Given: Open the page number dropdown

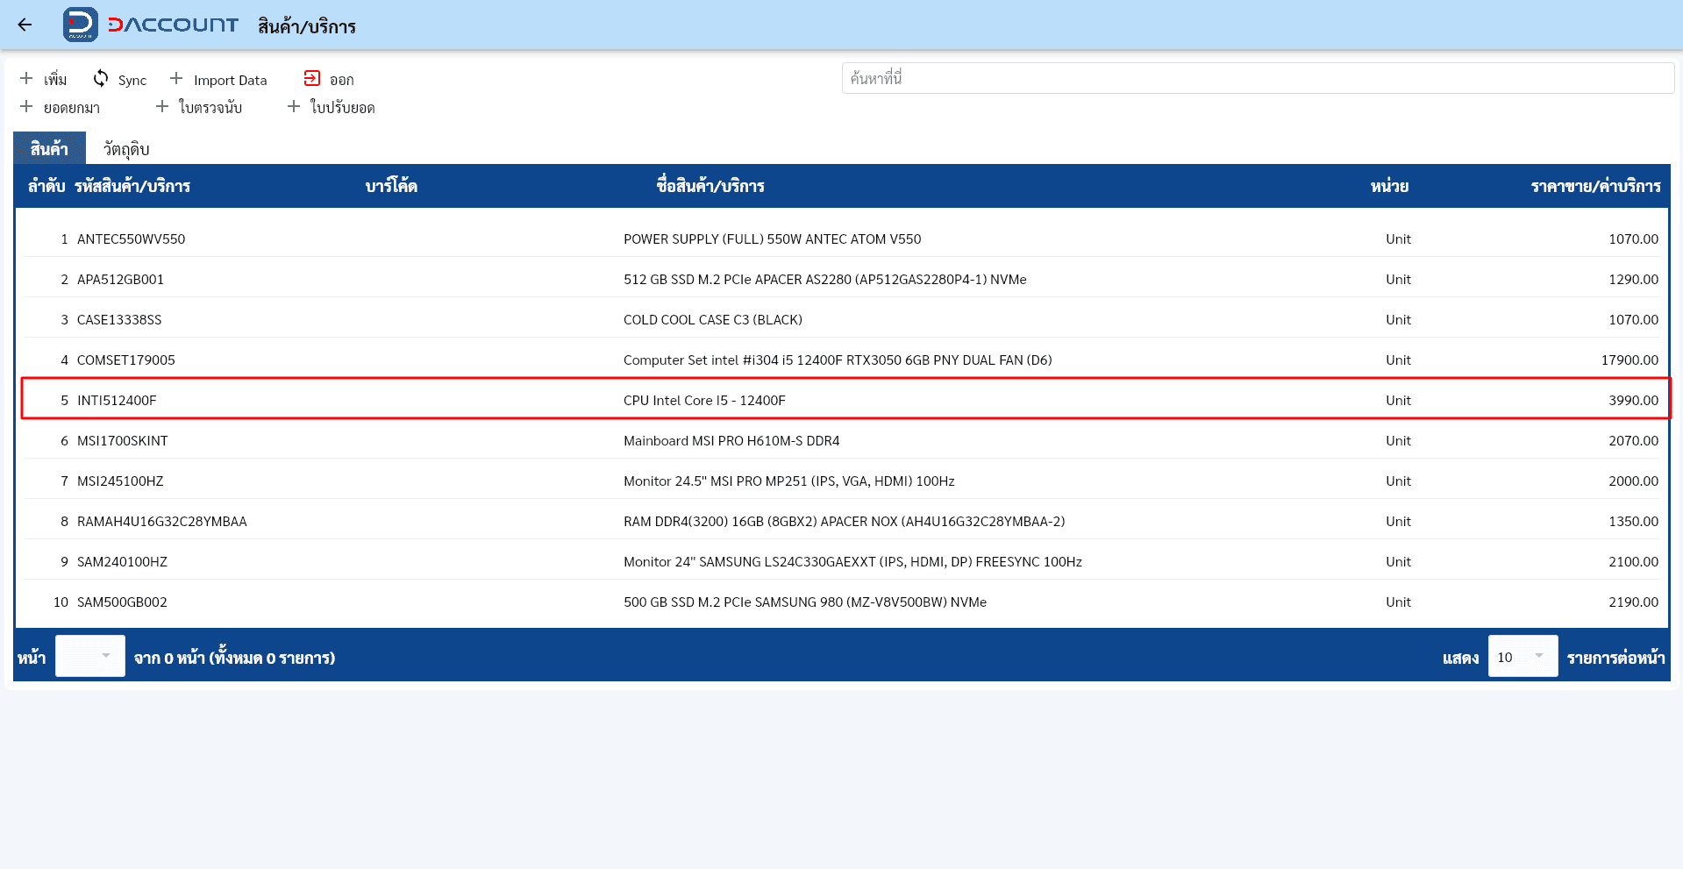Looking at the screenshot, I should (x=90, y=656).
